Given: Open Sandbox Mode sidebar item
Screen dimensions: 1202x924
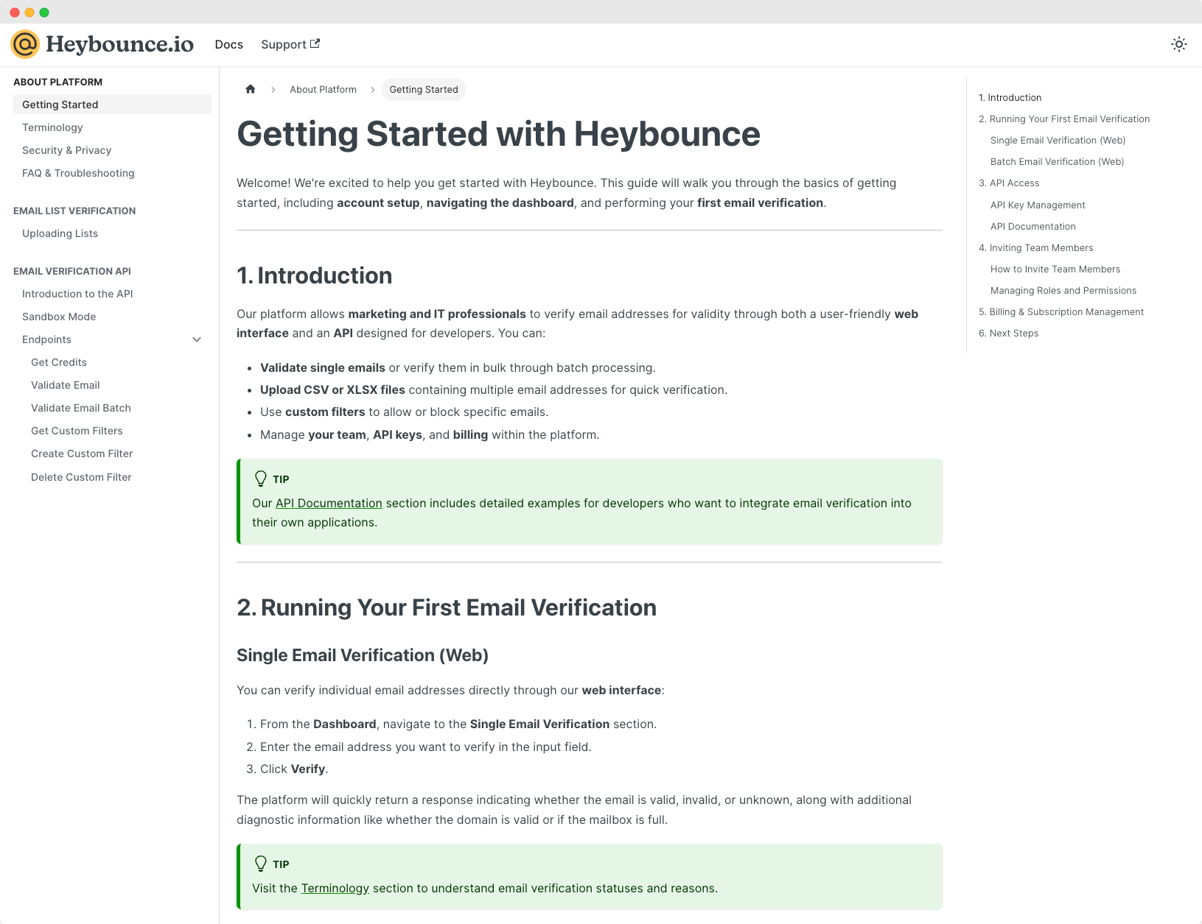Looking at the screenshot, I should (59, 317).
